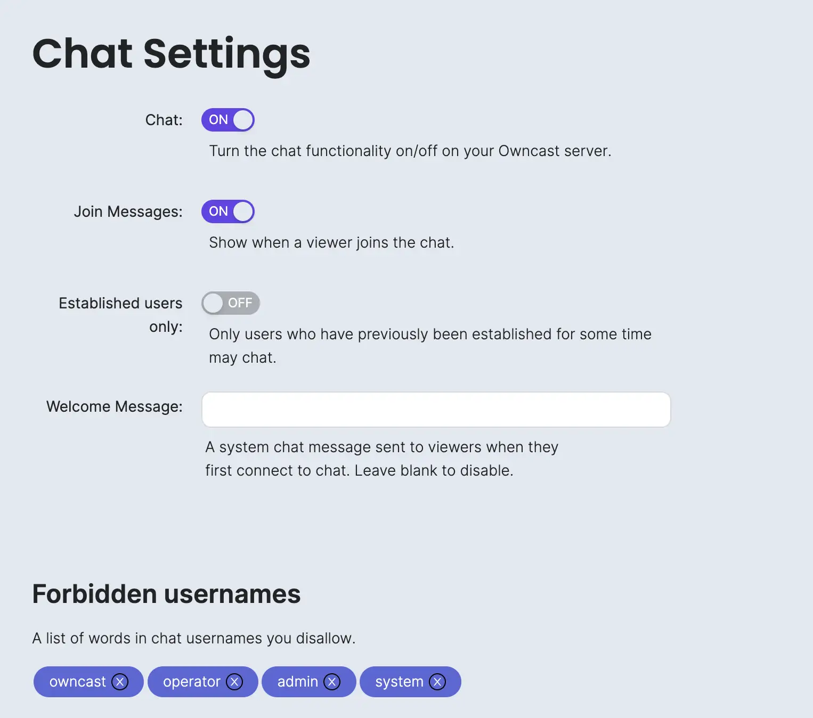
Task: Click the Owncast server chat description text
Action: coord(410,151)
